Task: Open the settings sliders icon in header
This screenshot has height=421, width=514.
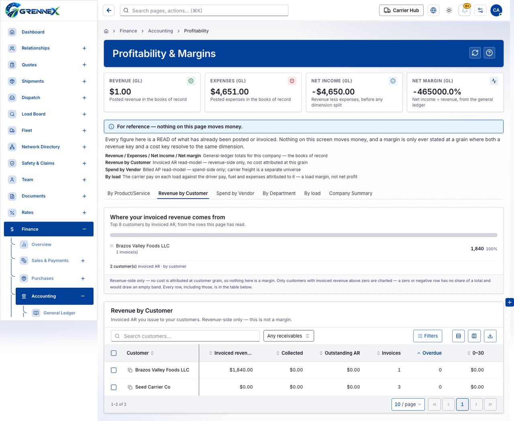Action: (x=480, y=10)
